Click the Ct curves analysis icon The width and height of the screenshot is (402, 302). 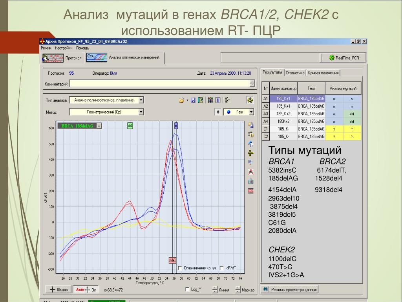97,57
